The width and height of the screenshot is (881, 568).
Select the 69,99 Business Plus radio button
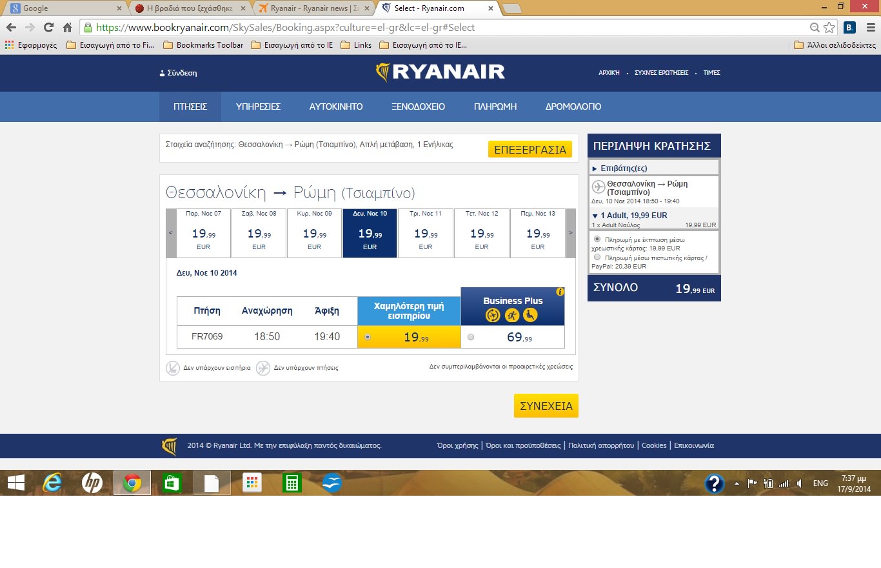[471, 337]
